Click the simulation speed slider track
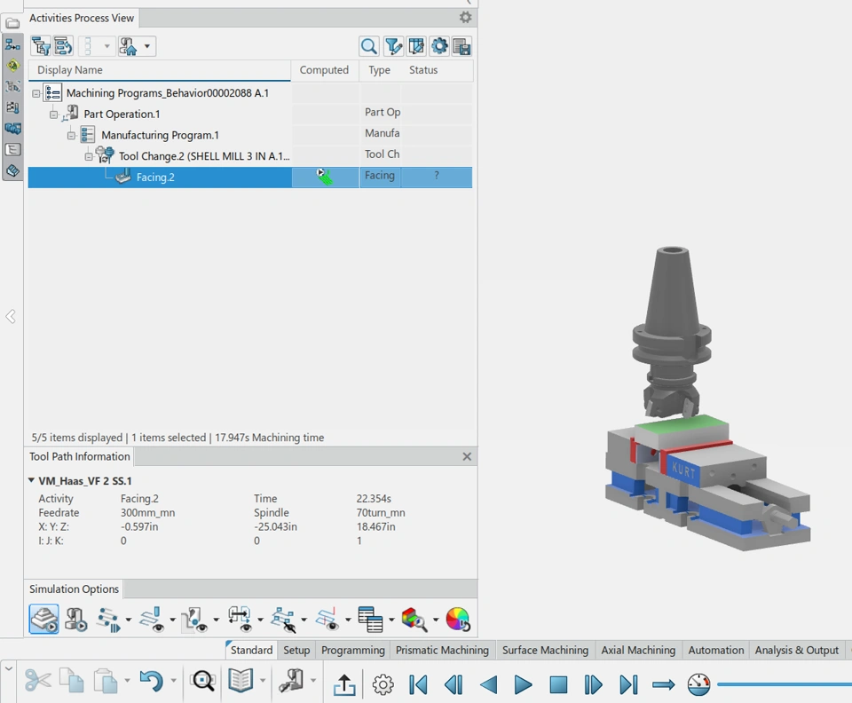The height and width of the screenshot is (703, 852). 784,684
